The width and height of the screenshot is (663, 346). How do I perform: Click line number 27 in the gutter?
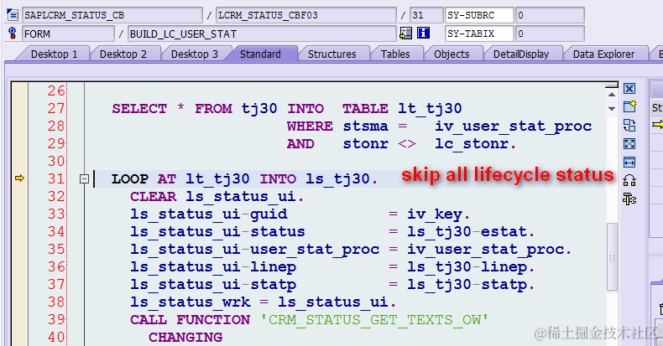click(x=56, y=108)
